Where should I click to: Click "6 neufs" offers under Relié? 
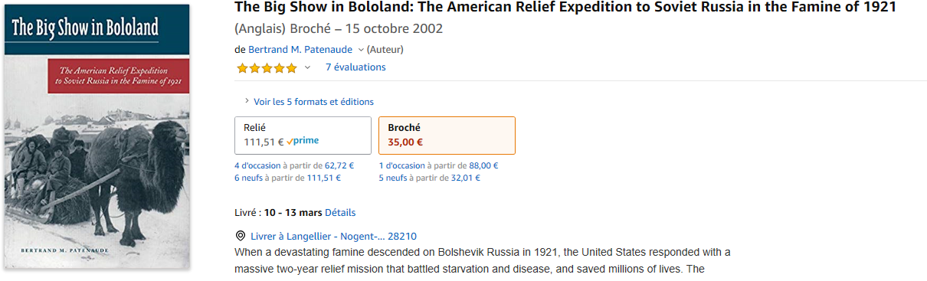tap(248, 178)
